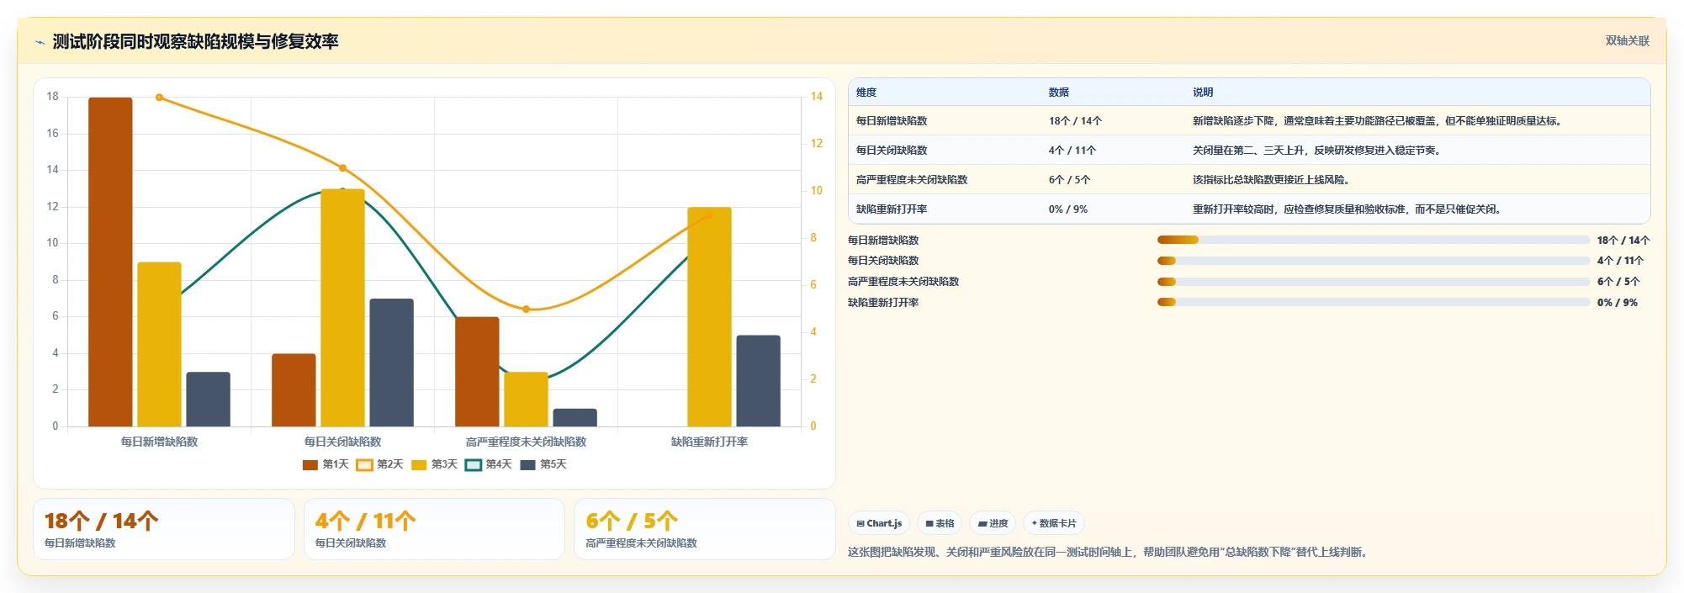Click the lightning icon beside the panel title
1684x593 pixels.
(40, 42)
